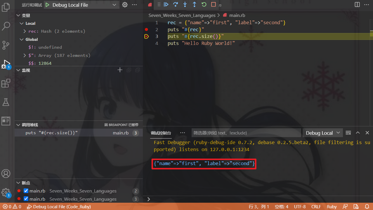Image resolution: width=373 pixels, height=210 pixels.
Task: Click Step Over in the debug toolbar
Action: (175, 5)
